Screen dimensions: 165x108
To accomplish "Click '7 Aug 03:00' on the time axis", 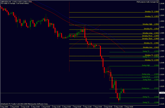I will tap(77, 107).
